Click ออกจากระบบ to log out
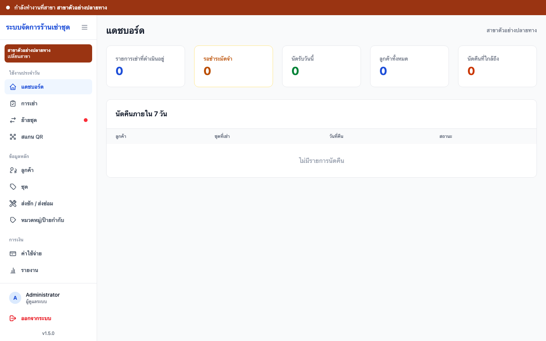The width and height of the screenshot is (546, 341). point(48,318)
